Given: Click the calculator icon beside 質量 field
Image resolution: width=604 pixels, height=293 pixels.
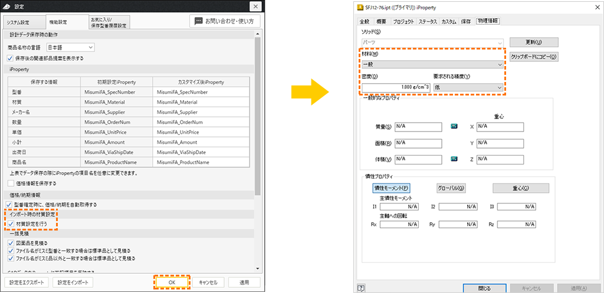Looking at the screenshot, I should [454, 126].
